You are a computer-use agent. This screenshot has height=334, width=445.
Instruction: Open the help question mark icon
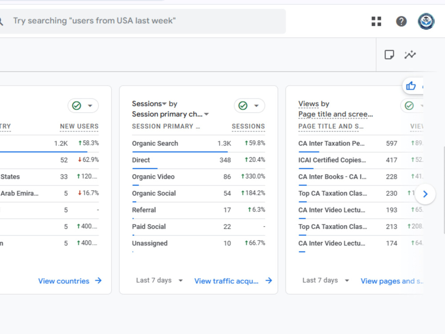[401, 21]
